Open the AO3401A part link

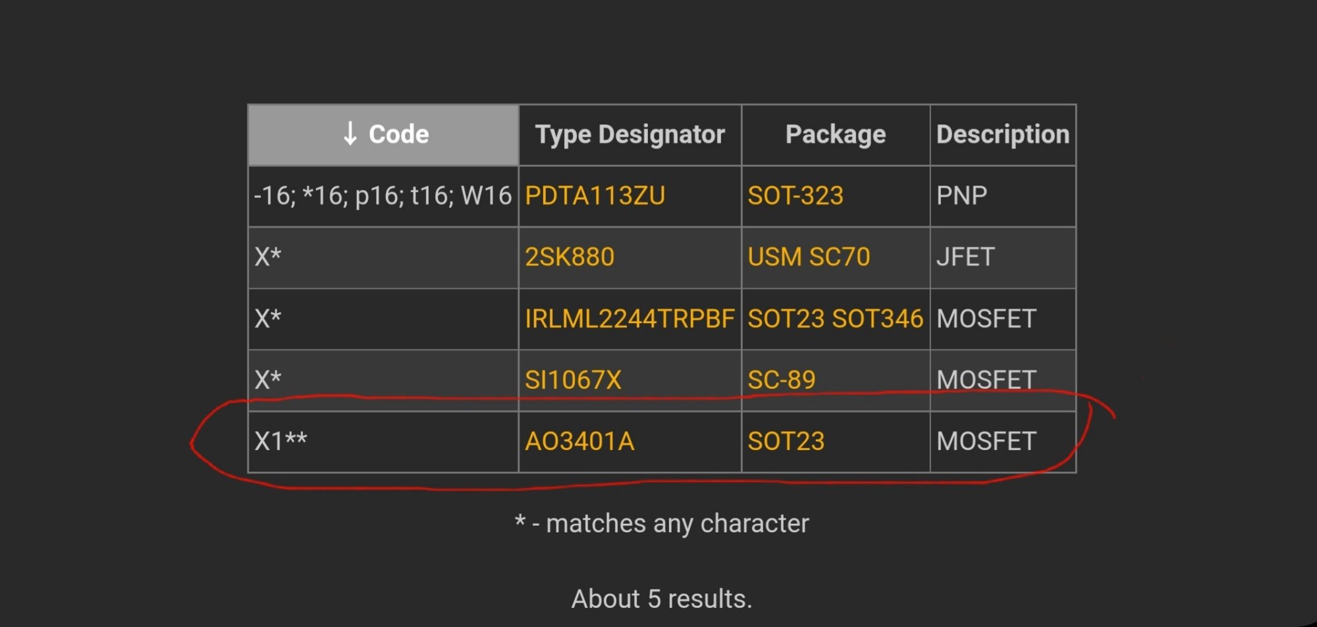point(579,441)
